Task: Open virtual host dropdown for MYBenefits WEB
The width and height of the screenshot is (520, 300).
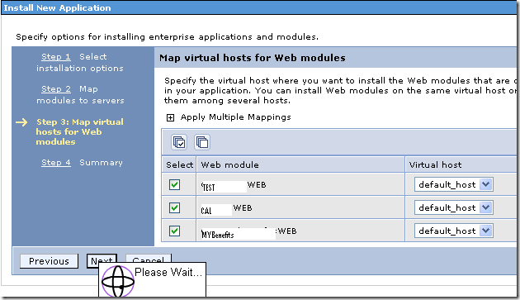Action: pyautogui.click(x=453, y=231)
